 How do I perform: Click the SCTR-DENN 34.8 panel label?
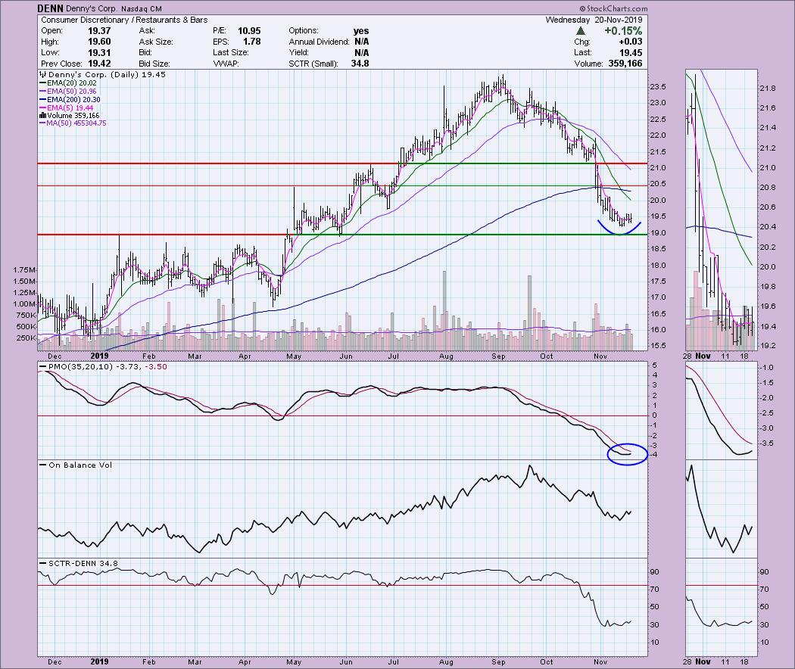point(83,563)
